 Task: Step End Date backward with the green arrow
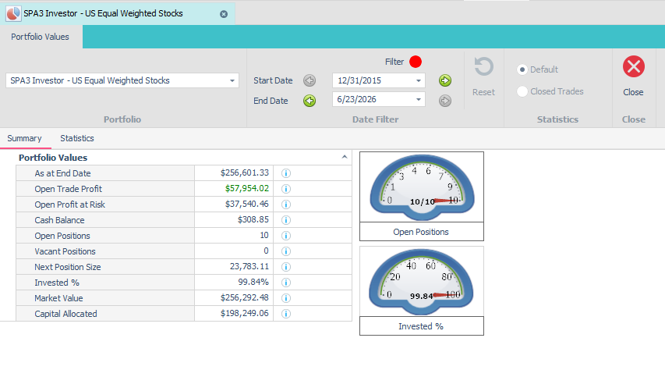310,101
